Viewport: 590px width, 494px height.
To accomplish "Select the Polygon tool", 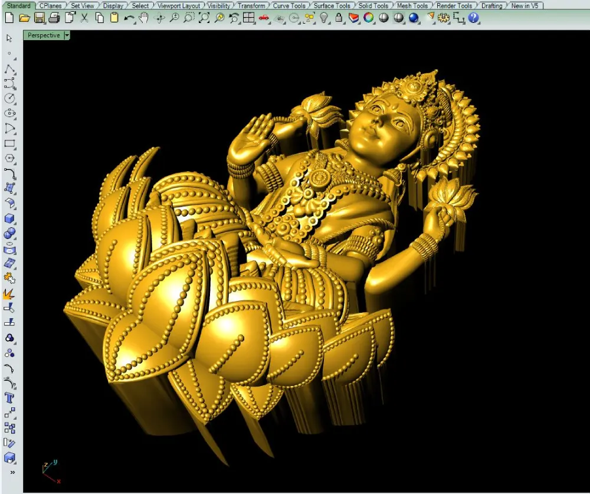I will (10, 159).
